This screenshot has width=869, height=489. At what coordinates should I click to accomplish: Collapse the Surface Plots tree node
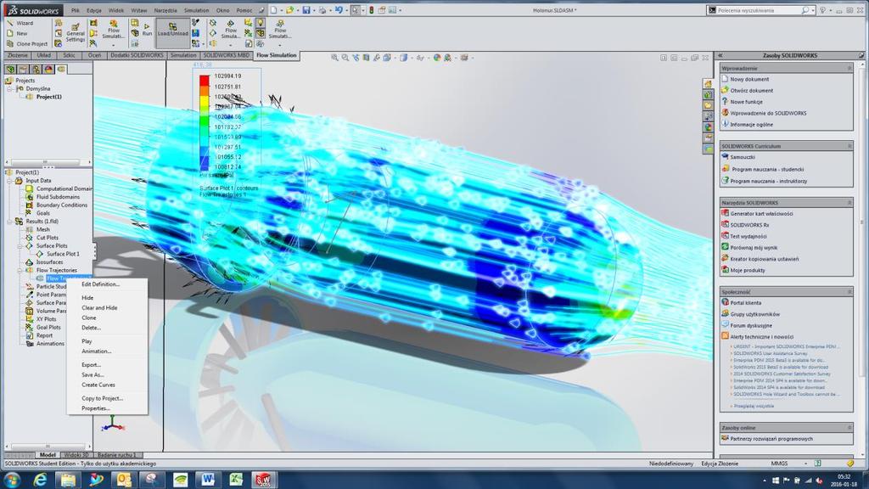tap(20, 245)
